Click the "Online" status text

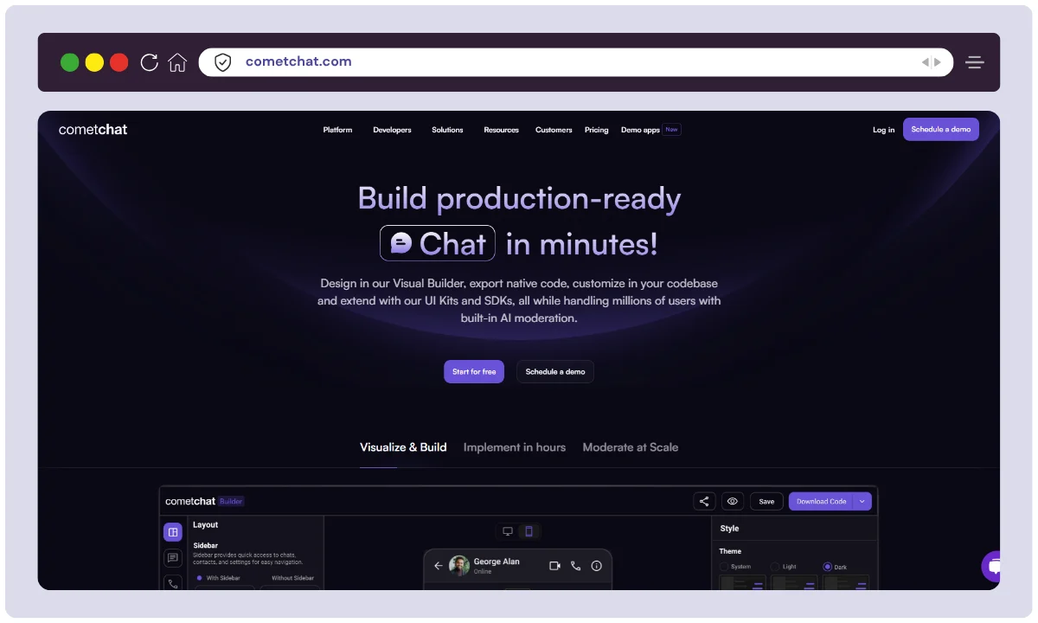coord(483,572)
